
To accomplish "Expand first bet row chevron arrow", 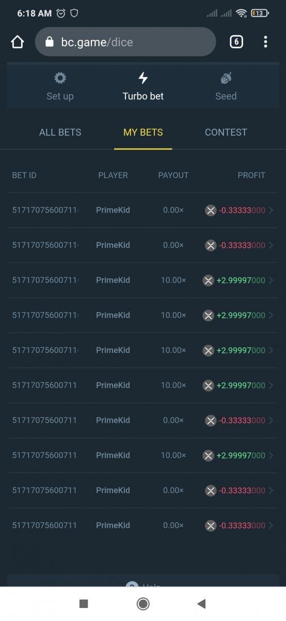I will click(x=271, y=210).
